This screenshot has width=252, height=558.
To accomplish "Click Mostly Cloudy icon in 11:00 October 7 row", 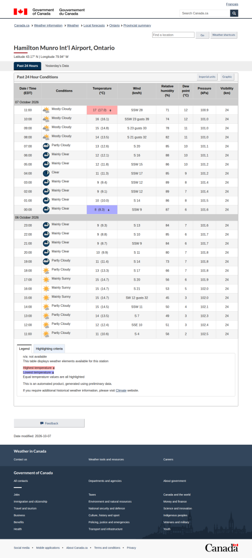I will pyautogui.click(x=46, y=110).
